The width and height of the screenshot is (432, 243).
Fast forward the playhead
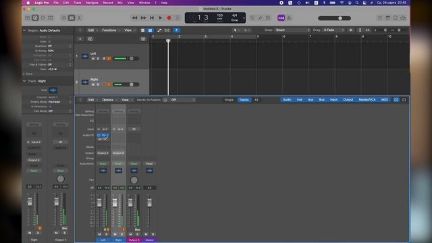pyautogui.click(x=143, y=18)
